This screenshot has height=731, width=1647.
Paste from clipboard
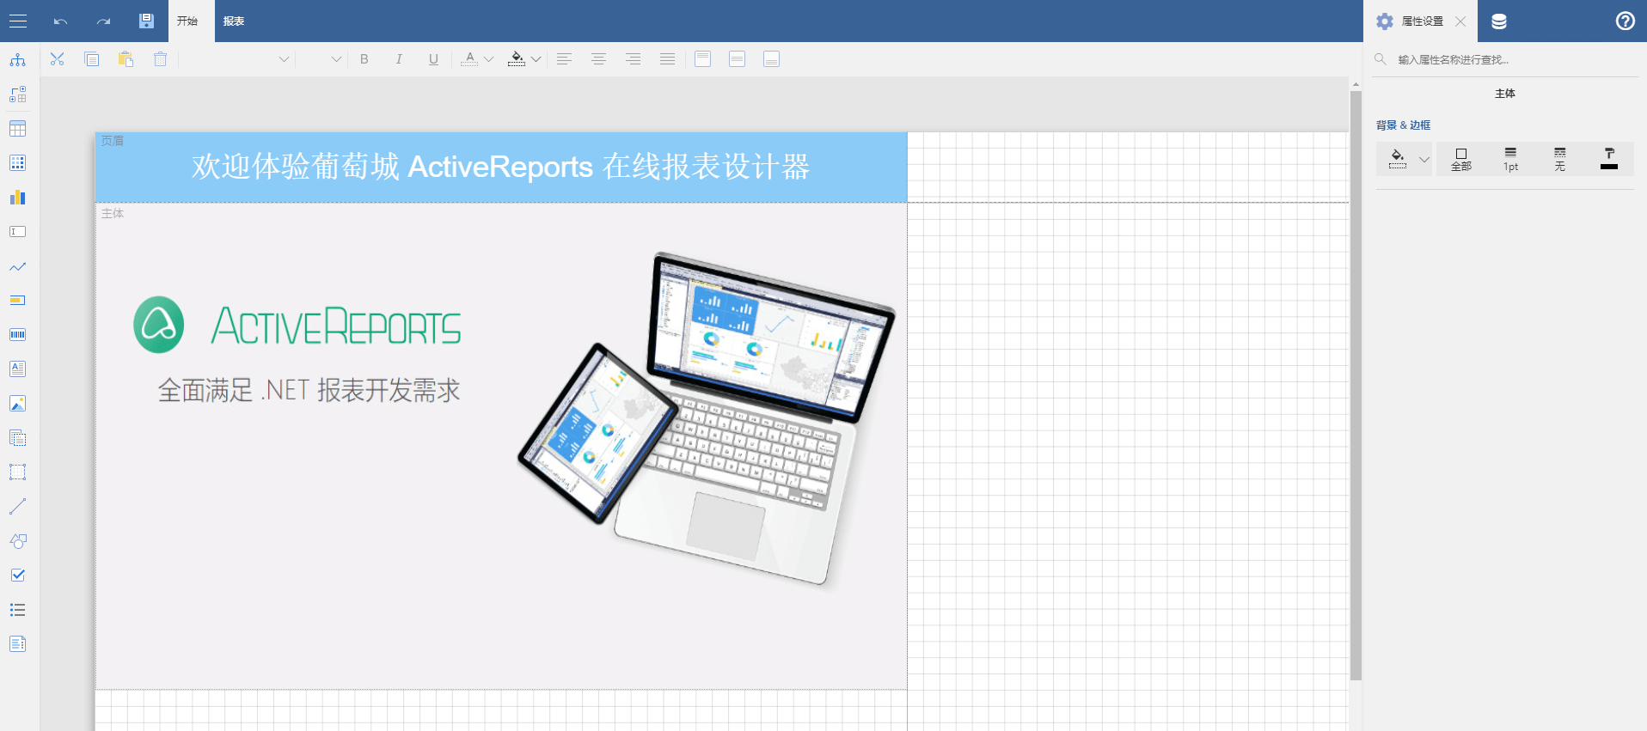tap(126, 59)
